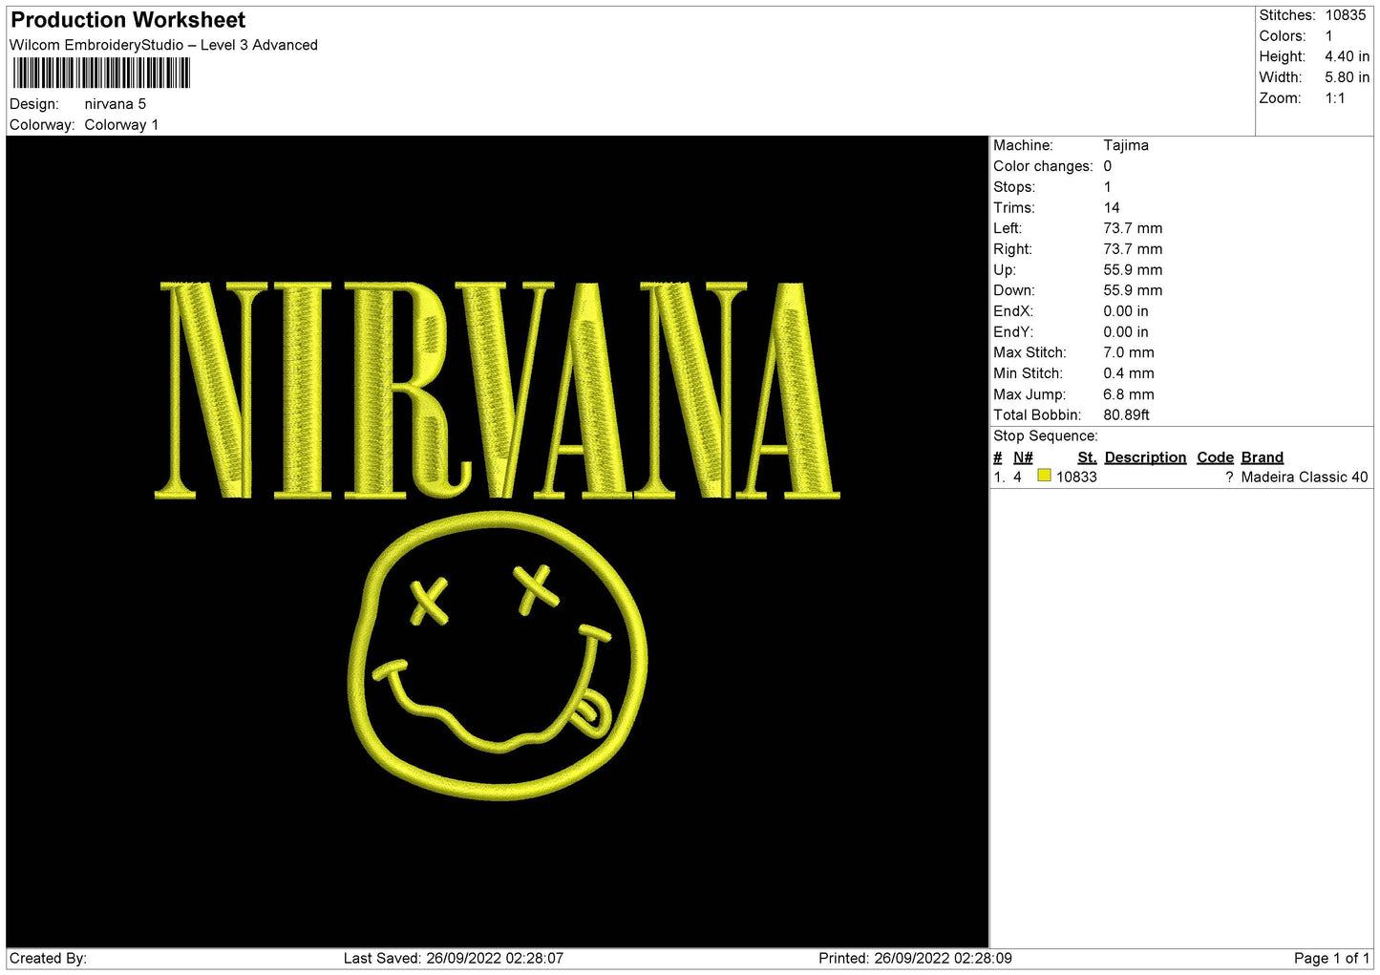1380x975 pixels.
Task: Click the stitches count 10835
Action: [1345, 15]
